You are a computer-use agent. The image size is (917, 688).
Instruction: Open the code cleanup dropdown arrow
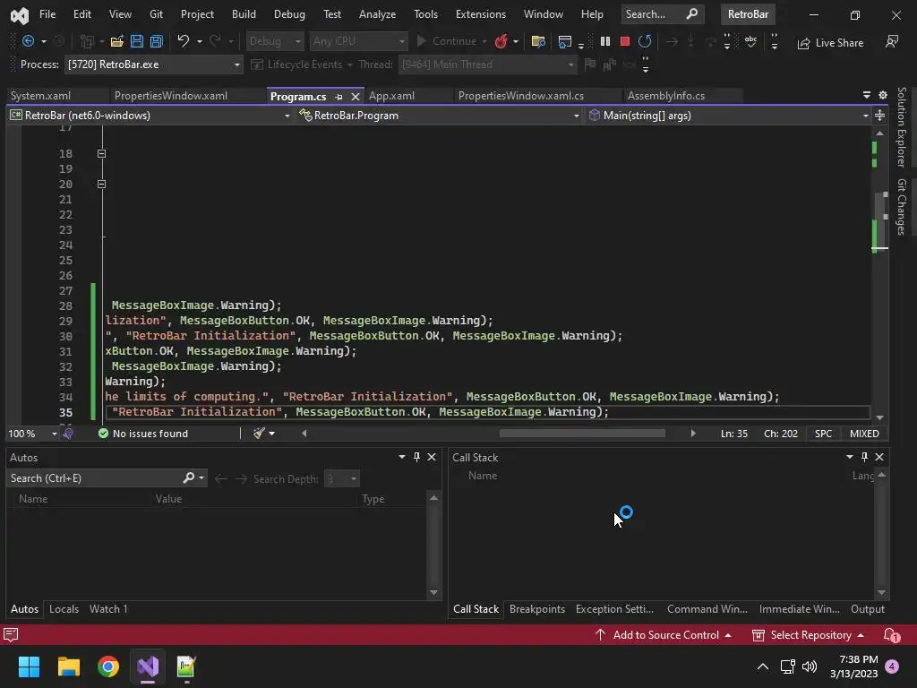[271, 434]
